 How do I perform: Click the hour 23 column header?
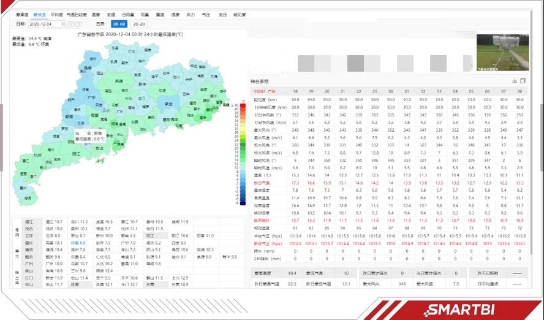[x=375, y=91]
